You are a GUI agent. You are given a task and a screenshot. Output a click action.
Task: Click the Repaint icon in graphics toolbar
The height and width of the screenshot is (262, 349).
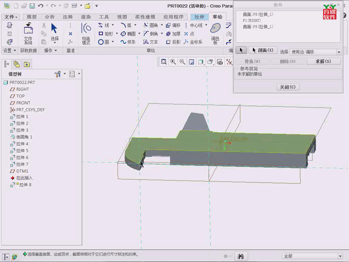192,62
